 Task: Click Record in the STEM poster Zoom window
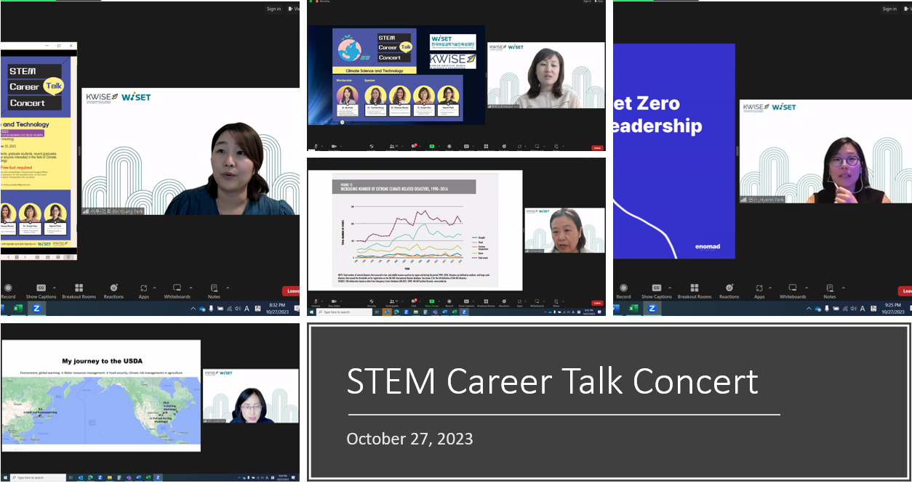pos(8,291)
